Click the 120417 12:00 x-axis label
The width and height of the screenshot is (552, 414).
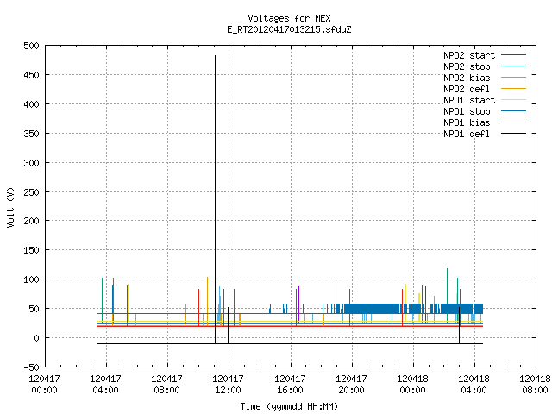228,385
